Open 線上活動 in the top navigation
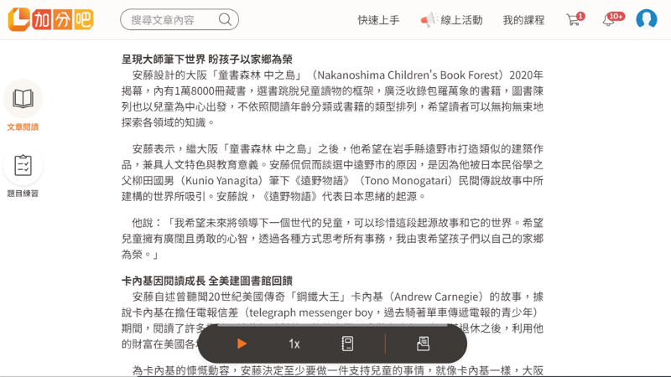This screenshot has width=671, height=377. 461,20
